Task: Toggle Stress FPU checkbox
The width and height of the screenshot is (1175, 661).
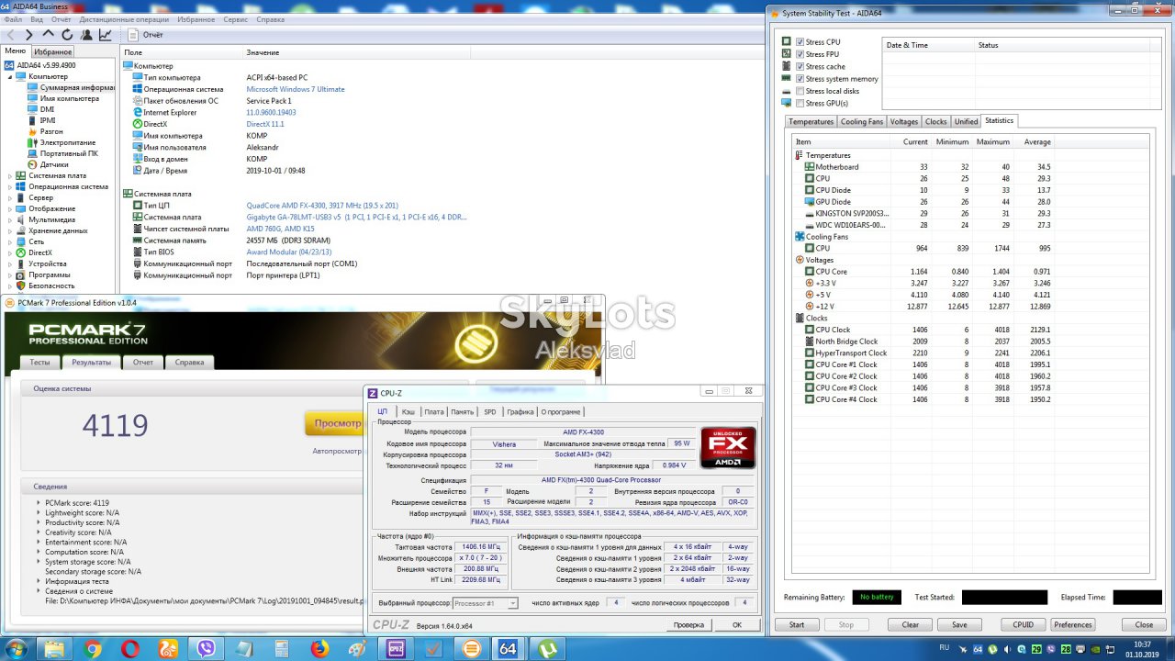Action: pos(800,54)
